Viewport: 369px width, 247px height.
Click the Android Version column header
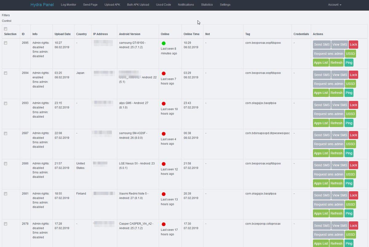(130, 34)
